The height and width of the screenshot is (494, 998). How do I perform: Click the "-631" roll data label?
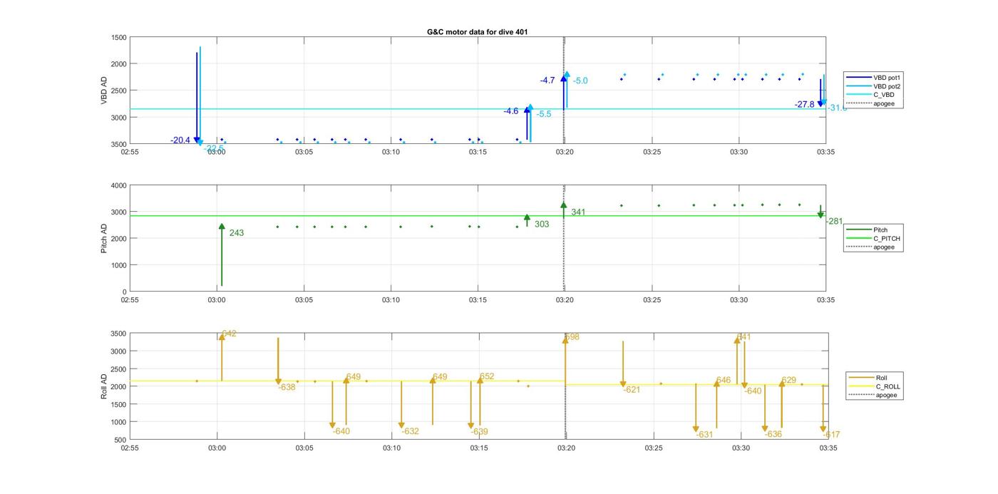tap(704, 435)
